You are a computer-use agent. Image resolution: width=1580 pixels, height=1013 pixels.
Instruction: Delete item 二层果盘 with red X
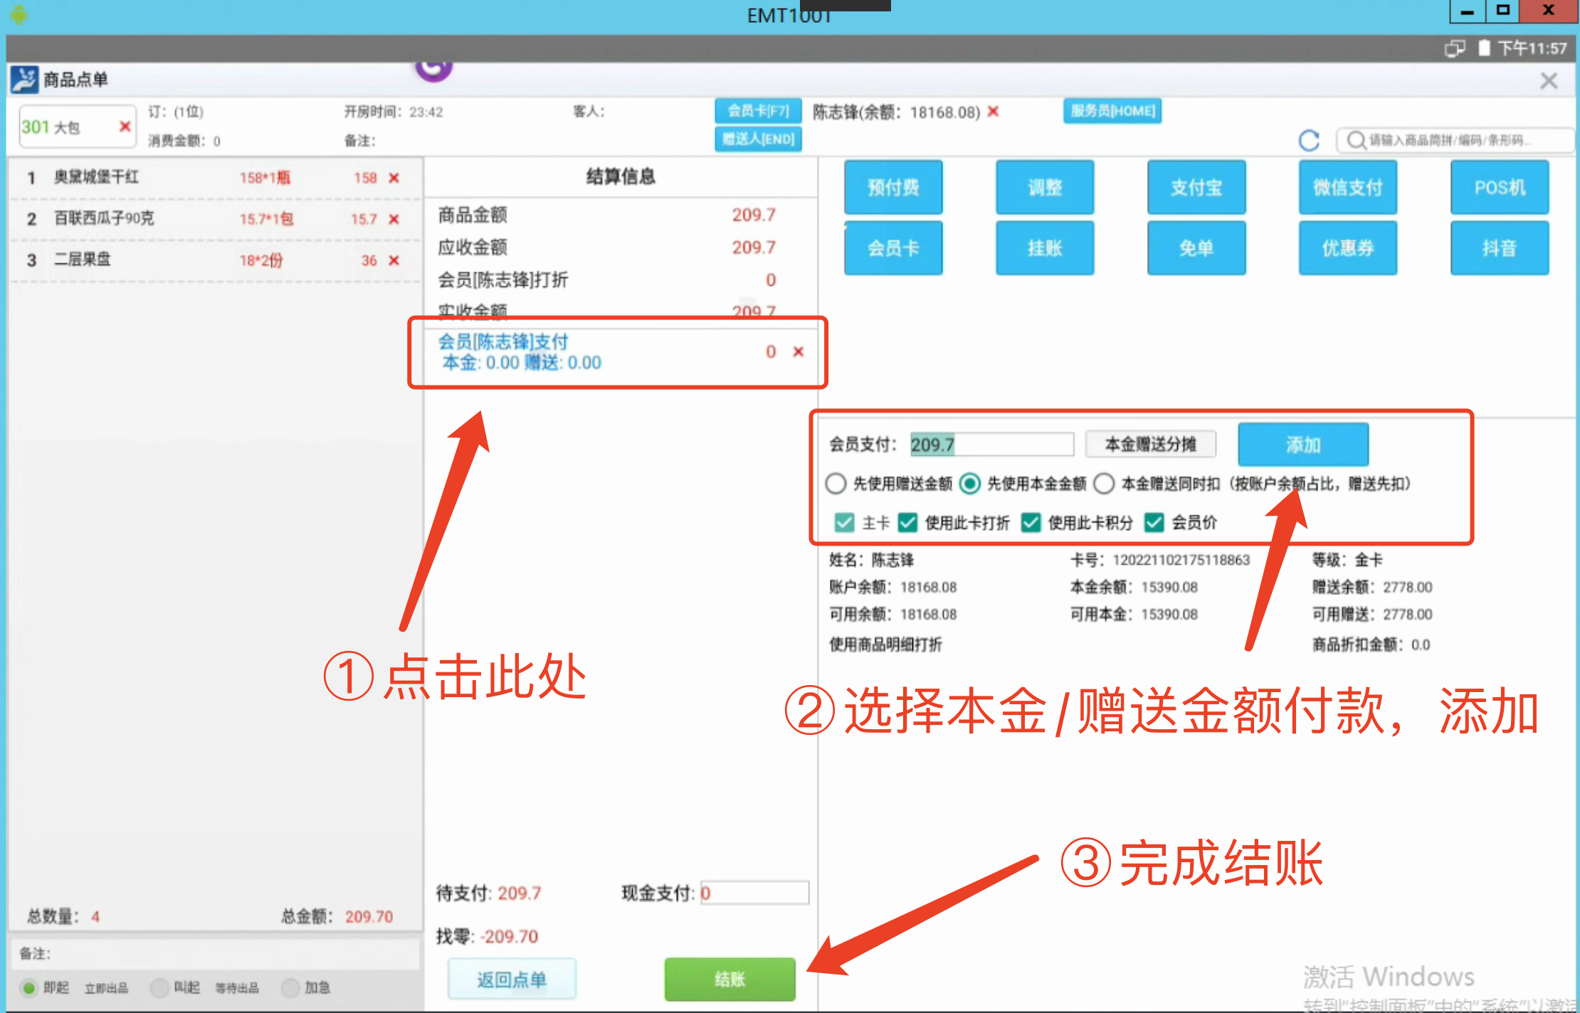tap(394, 260)
